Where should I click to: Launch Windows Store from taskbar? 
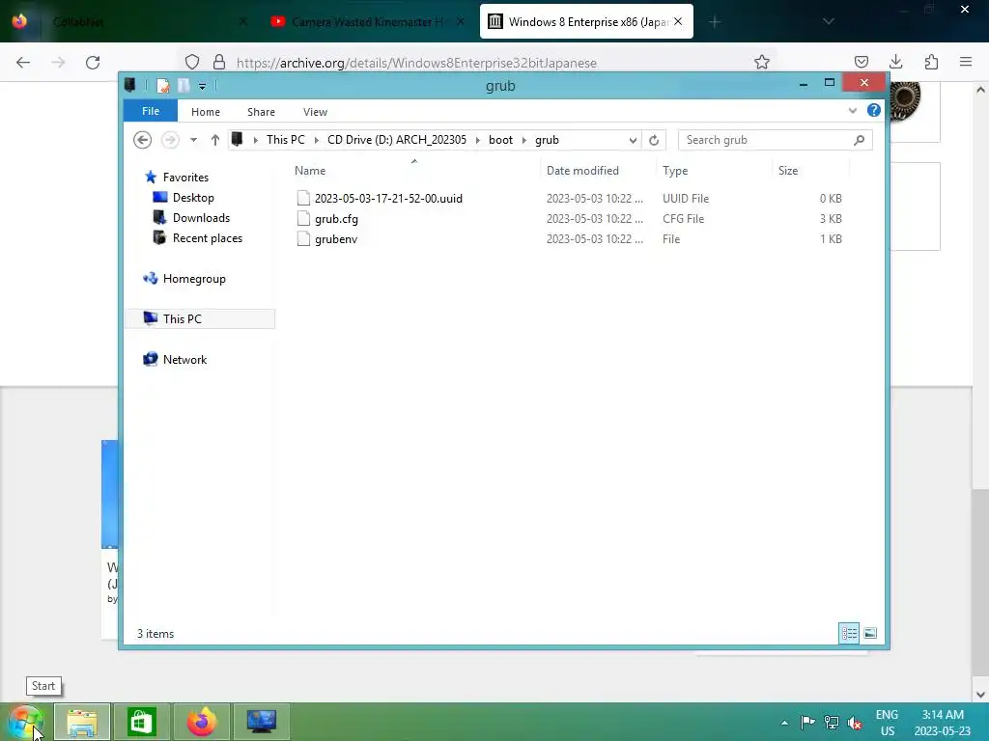(x=141, y=722)
